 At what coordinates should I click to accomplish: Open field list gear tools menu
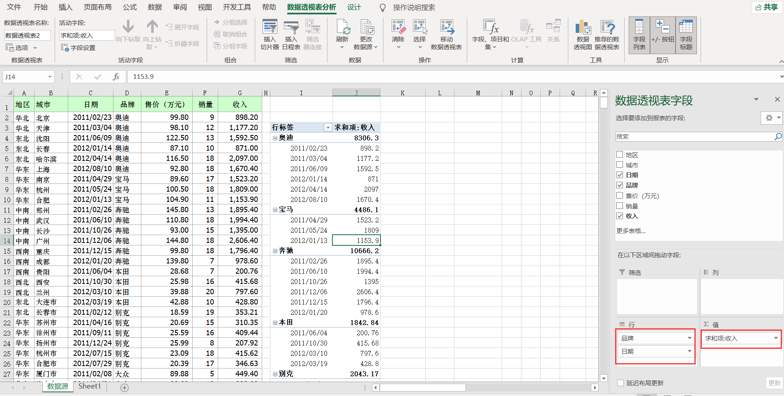771,118
